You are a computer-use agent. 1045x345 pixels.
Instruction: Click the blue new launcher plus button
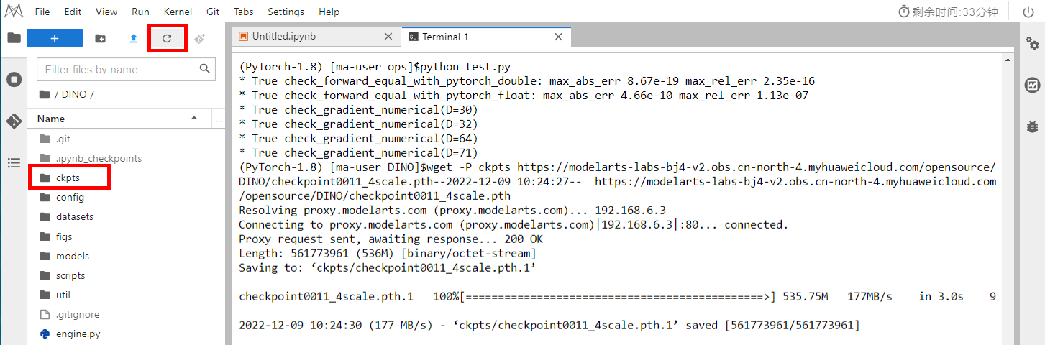click(x=55, y=38)
